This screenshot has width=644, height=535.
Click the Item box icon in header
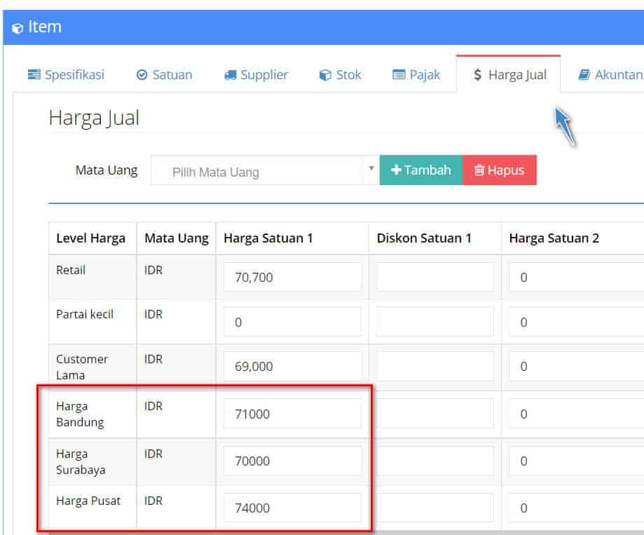(x=18, y=28)
